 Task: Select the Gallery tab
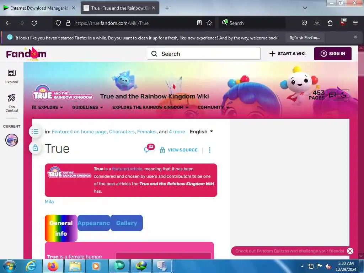point(127,223)
